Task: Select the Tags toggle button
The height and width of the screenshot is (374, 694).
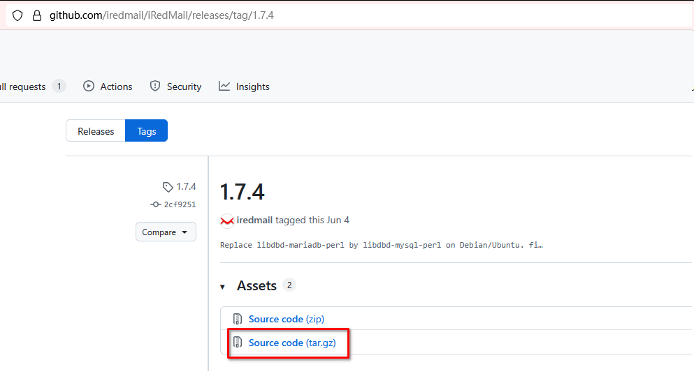Action: coord(147,131)
